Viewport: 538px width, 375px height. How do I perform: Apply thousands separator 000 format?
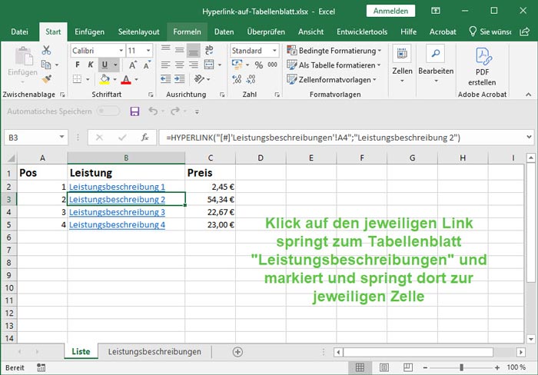(x=272, y=65)
